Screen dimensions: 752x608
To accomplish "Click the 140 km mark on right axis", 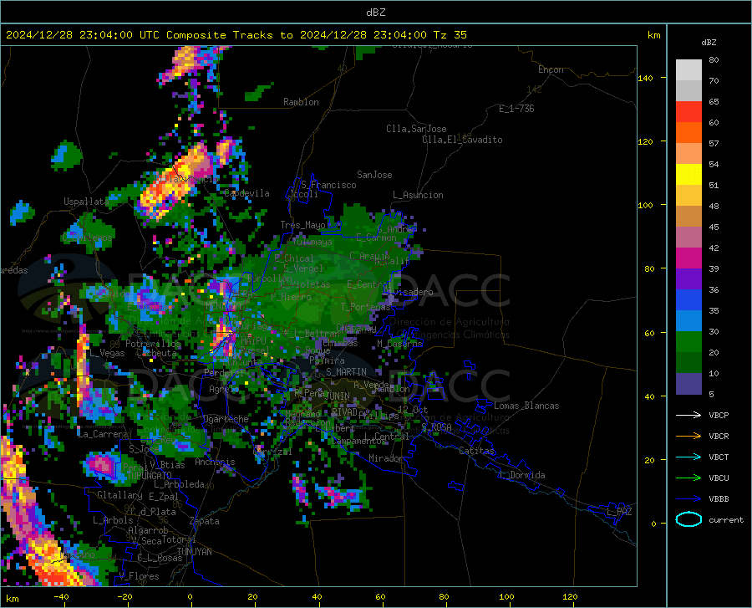I will pyautogui.click(x=645, y=78).
